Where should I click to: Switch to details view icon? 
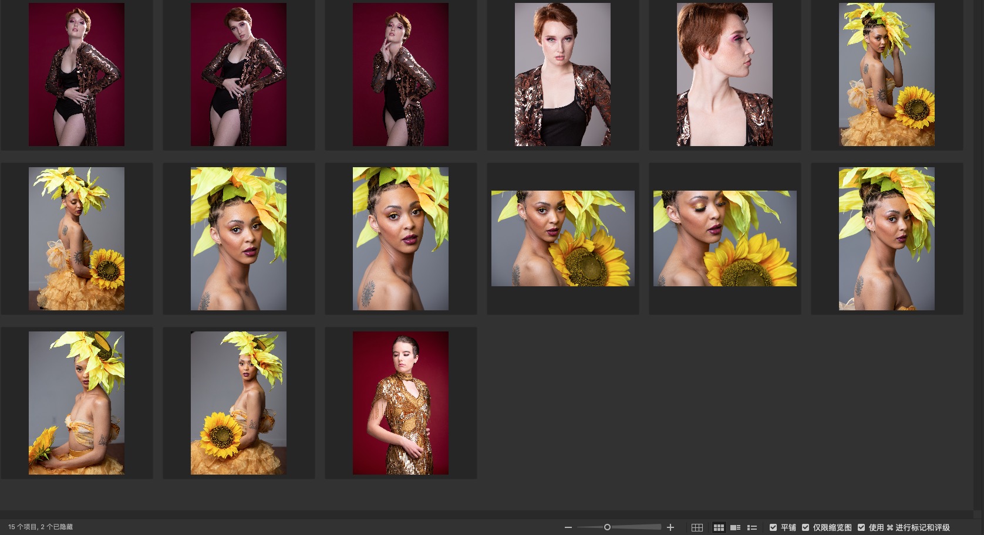tap(735, 527)
